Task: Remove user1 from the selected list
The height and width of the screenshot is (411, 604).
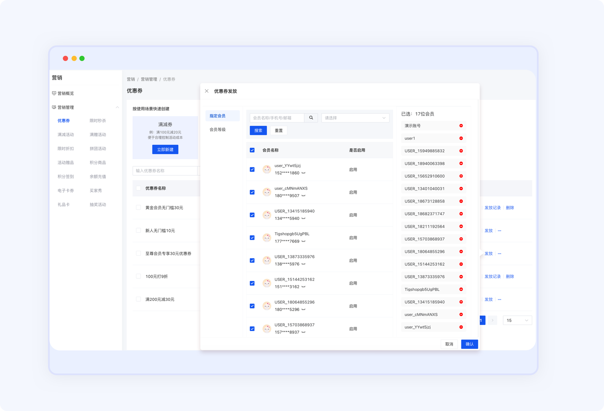Action: 461,138
